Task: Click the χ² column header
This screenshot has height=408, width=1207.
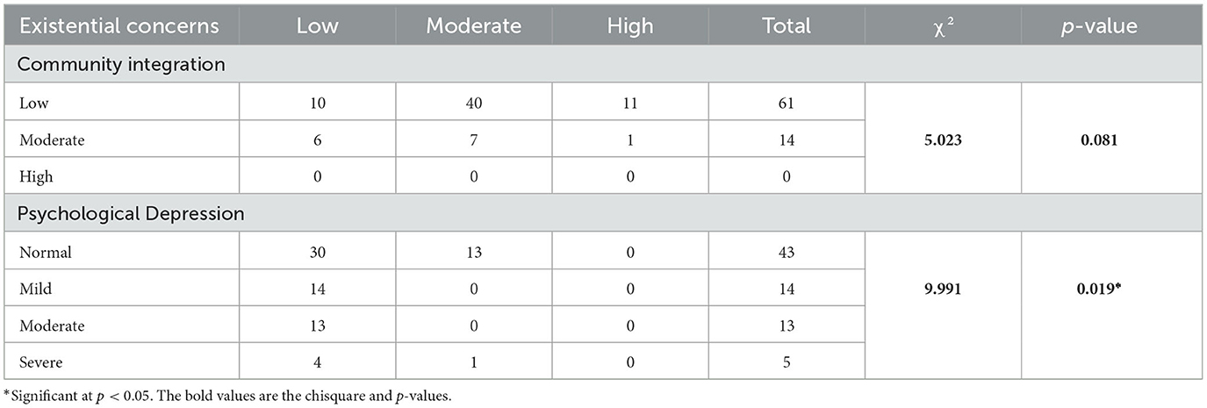Action: pos(943,26)
